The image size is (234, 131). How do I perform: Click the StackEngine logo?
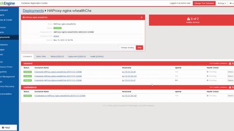click(x=7, y=3)
